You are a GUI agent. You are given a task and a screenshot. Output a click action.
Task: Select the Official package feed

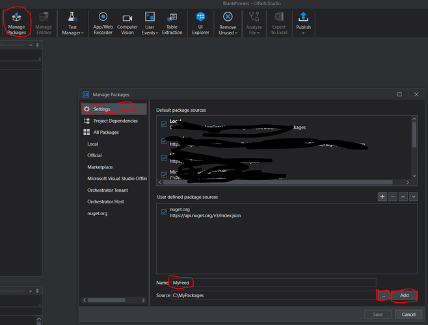(x=94, y=155)
